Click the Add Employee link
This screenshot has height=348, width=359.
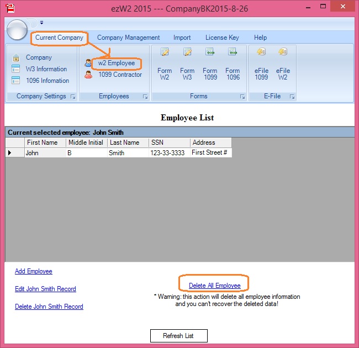tap(34, 271)
